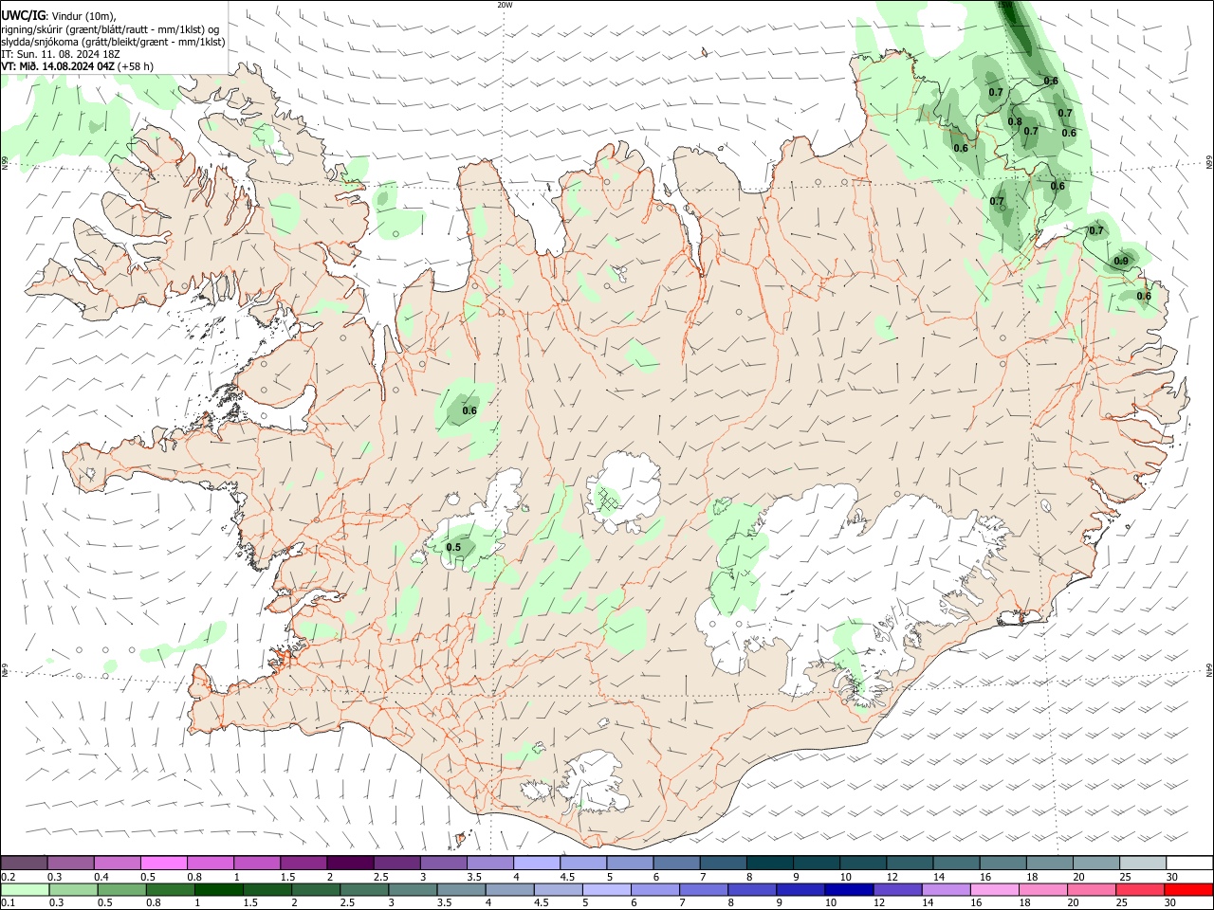Pick the 0.5 green swatch in lower legend row

tap(122, 890)
